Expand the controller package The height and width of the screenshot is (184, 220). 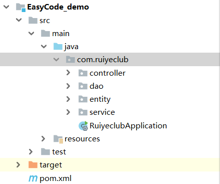tap(68, 73)
